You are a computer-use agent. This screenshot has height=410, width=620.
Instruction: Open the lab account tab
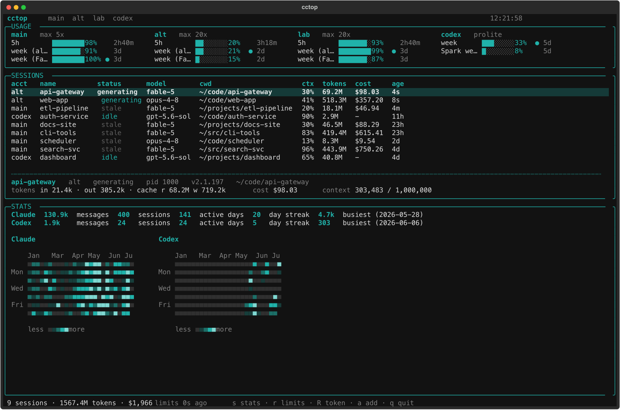(x=99, y=18)
